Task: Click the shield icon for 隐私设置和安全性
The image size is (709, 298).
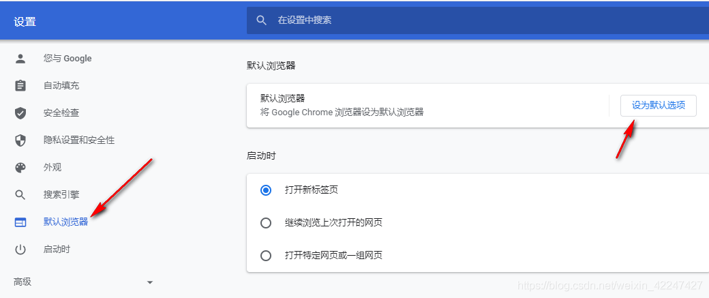Action: (20, 140)
